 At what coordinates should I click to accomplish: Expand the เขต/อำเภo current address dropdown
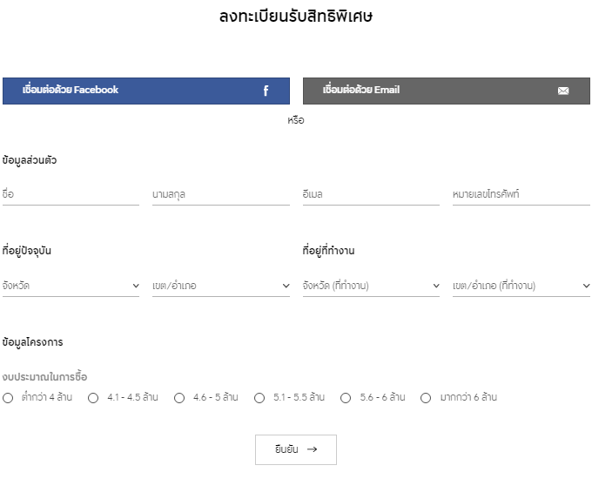[x=221, y=286]
